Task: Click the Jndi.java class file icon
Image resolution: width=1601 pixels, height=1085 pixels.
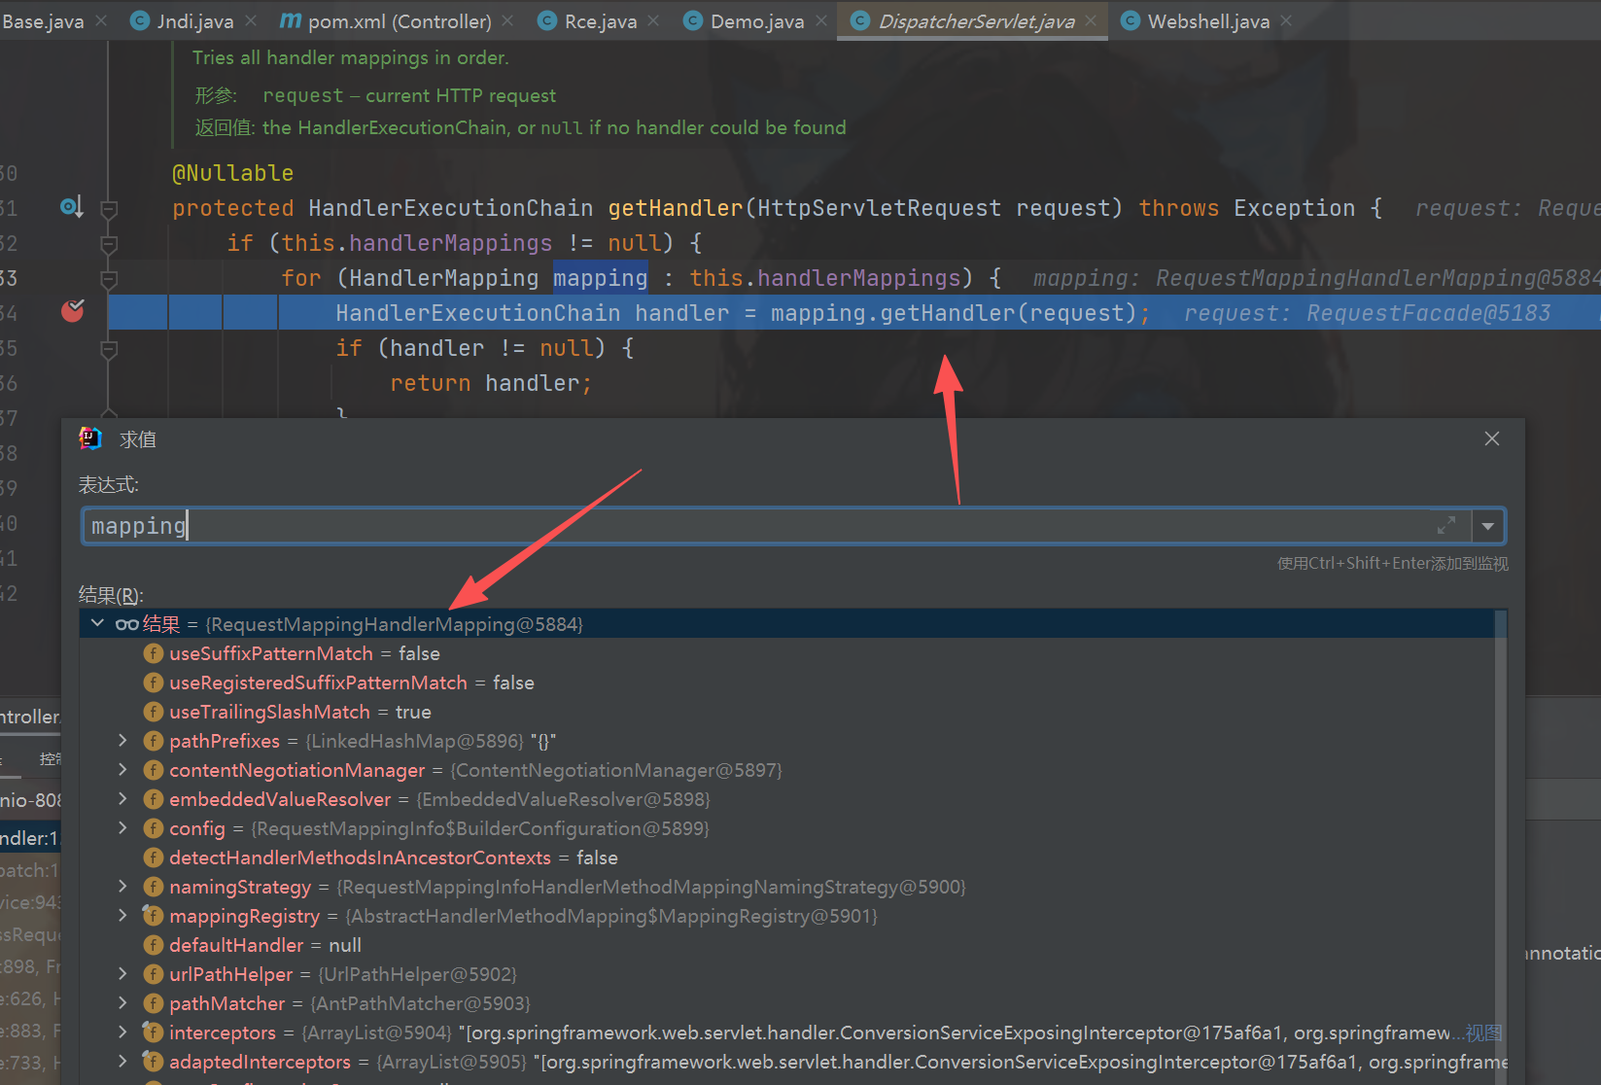Action: click(x=141, y=21)
